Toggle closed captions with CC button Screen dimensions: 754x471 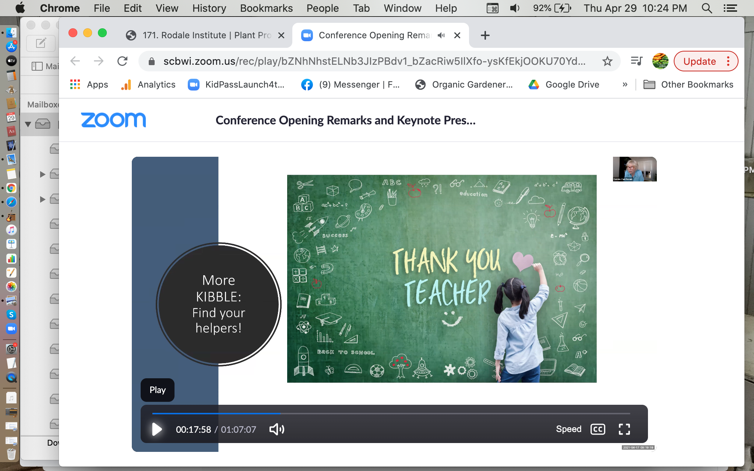[x=598, y=429]
